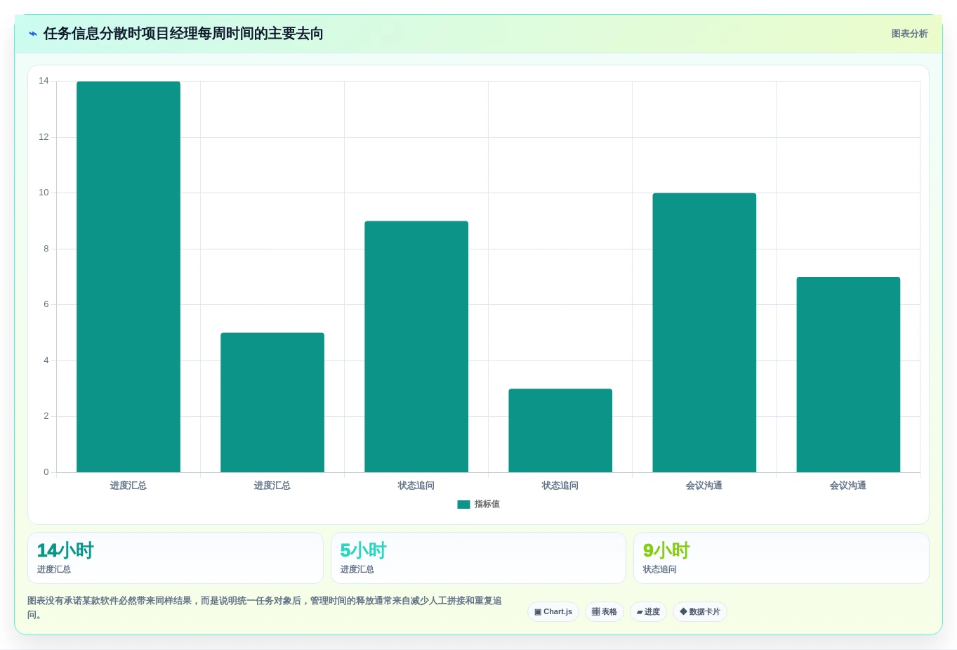Click the footnote text starting 图表没有承诺

point(265,608)
